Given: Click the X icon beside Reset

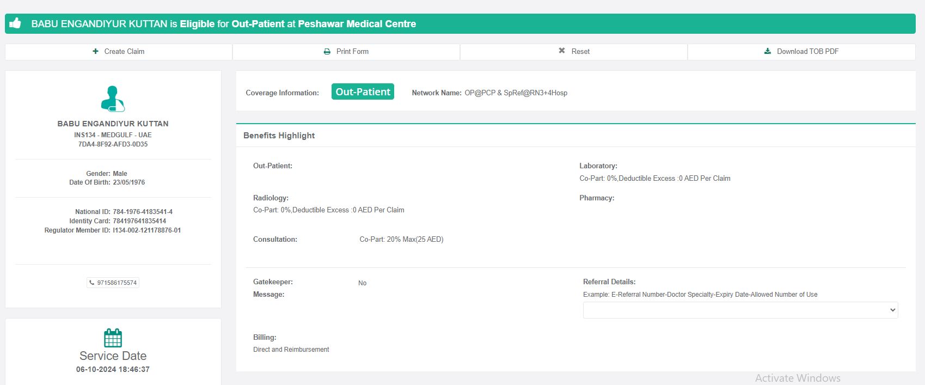Looking at the screenshot, I should point(562,51).
